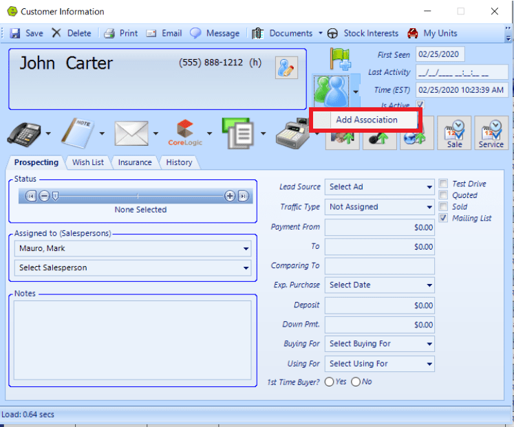514x427 pixels.
Task: Click the First Seen date field
Action: (x=440, y=54)
